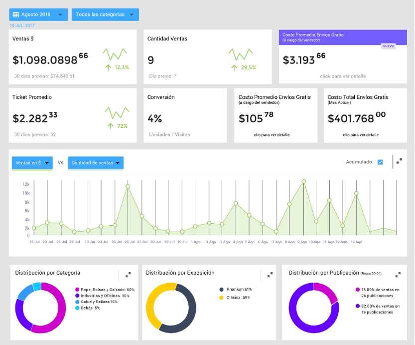
Task: Open the Agosto 2018 date dropdown
Action: (x=38, y=14)
